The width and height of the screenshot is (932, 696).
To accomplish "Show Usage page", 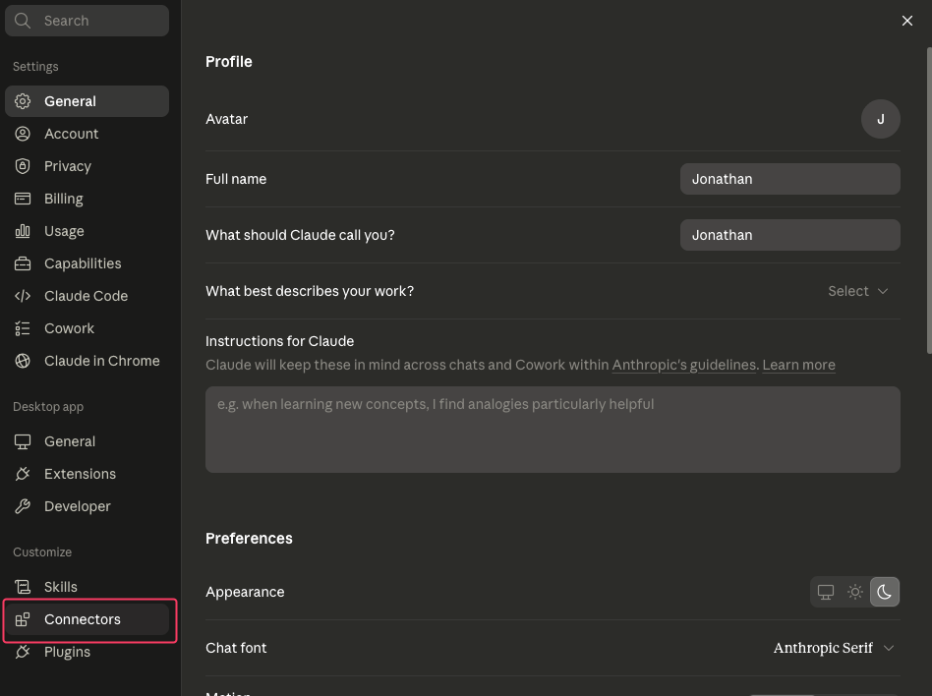I will click(87, 231).
